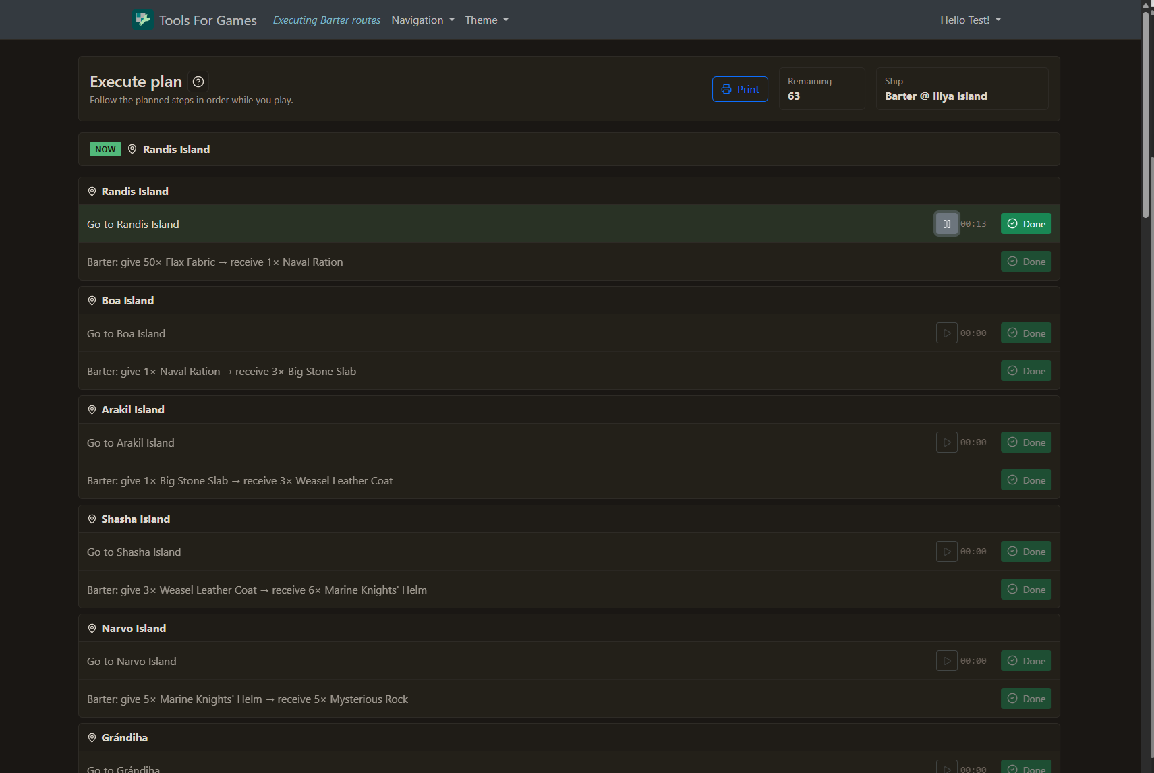Open the Hello Test! user menu
1154x773 pixels.
(971, 20)
